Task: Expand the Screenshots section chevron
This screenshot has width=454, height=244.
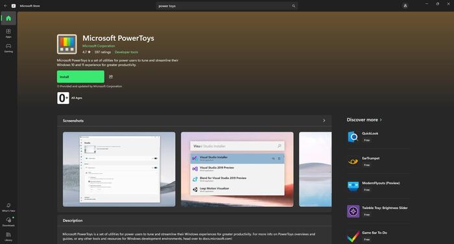Action: click(324, 121)
